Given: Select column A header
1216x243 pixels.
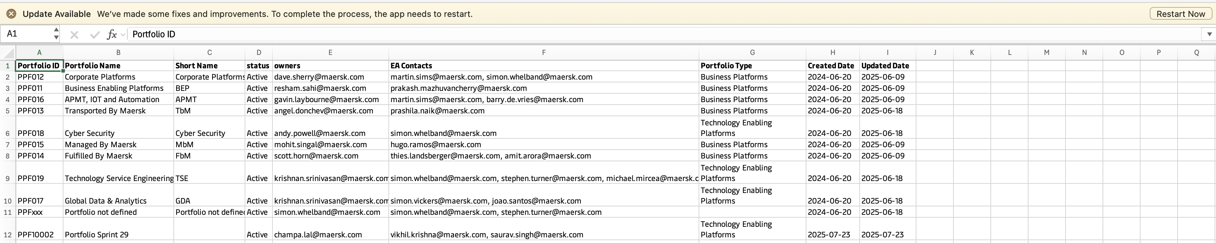Looking at the screenshot, I should [x=39, y=52].
